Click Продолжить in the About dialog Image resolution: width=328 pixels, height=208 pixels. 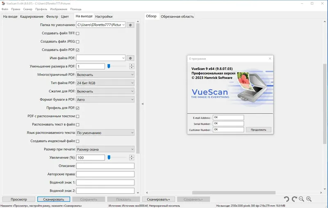point(259,130)
